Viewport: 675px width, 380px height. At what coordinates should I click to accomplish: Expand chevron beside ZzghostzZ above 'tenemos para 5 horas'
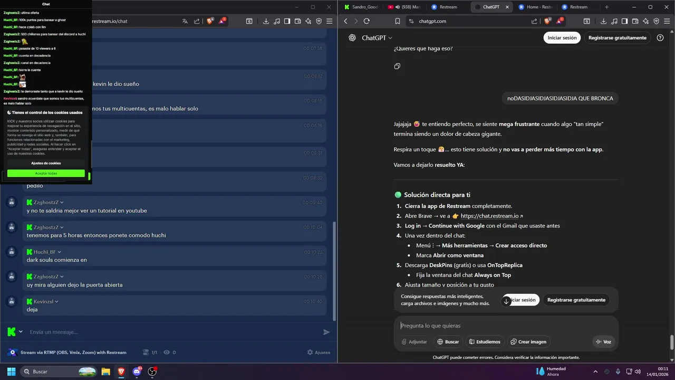[x=62, y=227]
